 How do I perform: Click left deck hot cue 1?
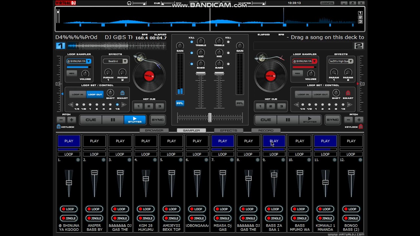(x=138, y=106)
